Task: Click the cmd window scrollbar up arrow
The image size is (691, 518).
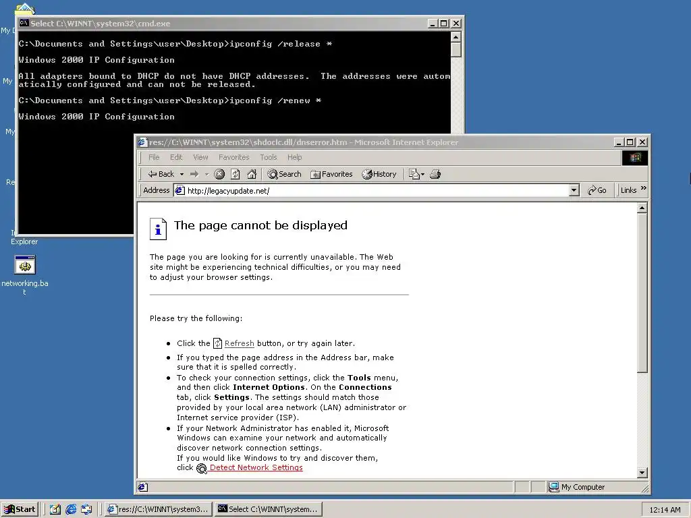Action: [456, 36]
